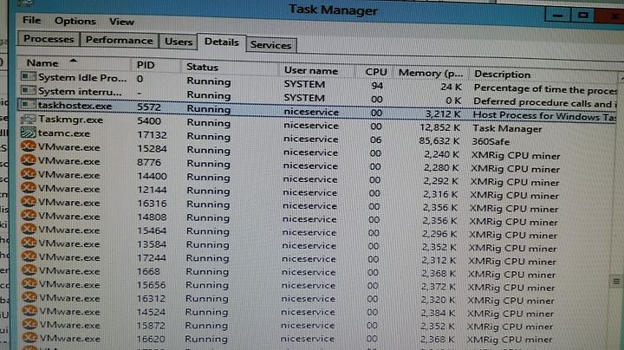Switch to the Processes tab
The height and width of the screenshot is (350, 624).
(x=49, y=39)
